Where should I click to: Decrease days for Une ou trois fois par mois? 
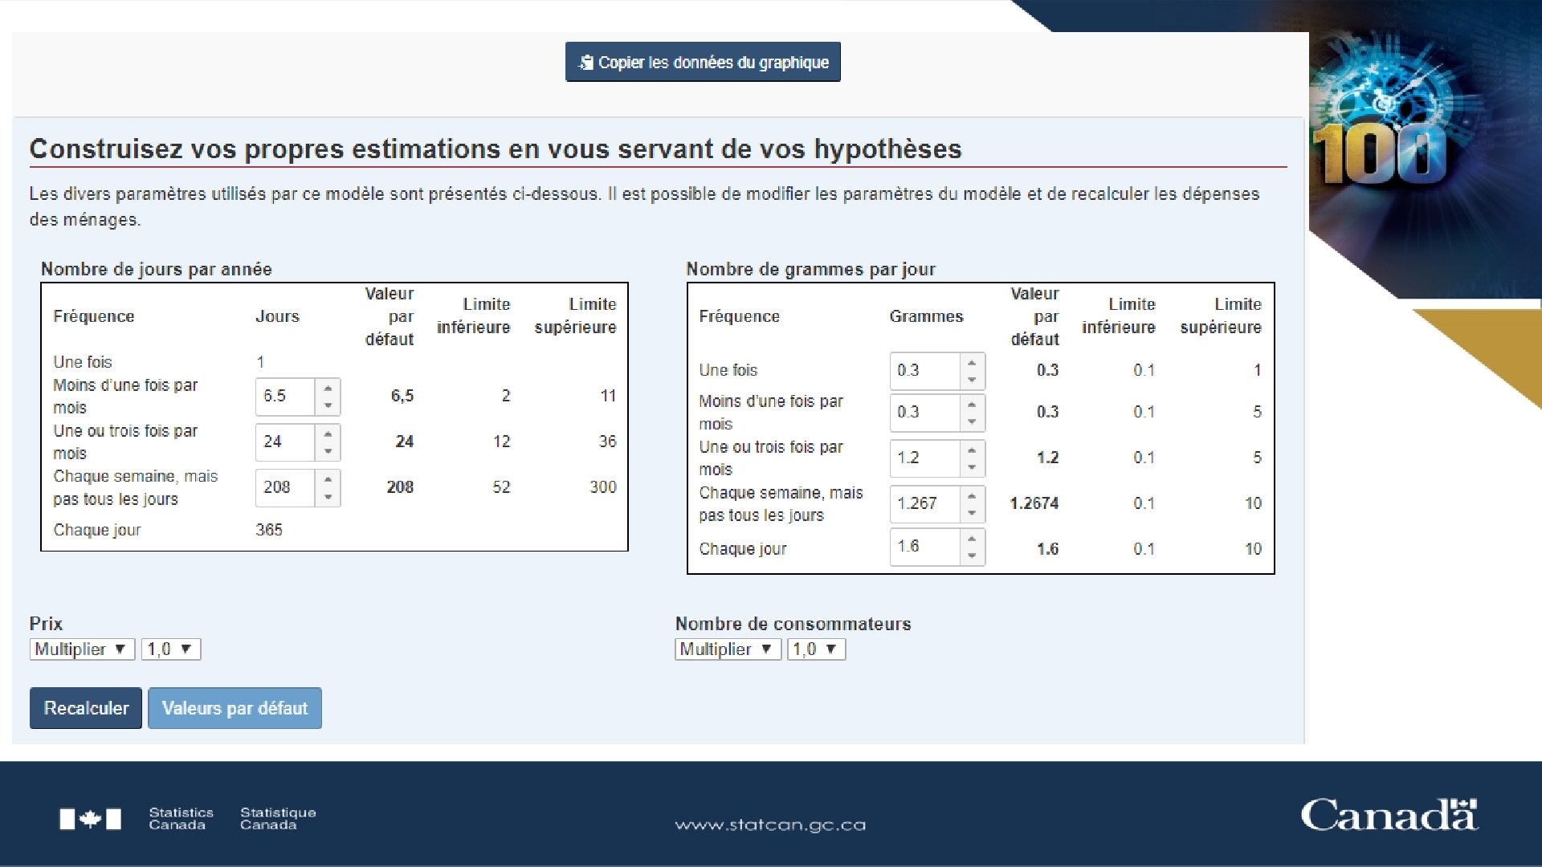tap(328, 451)
